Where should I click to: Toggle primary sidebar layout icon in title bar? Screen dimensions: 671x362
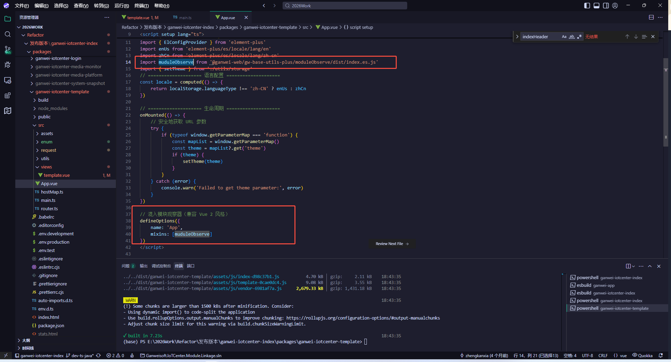click(587, 6)
